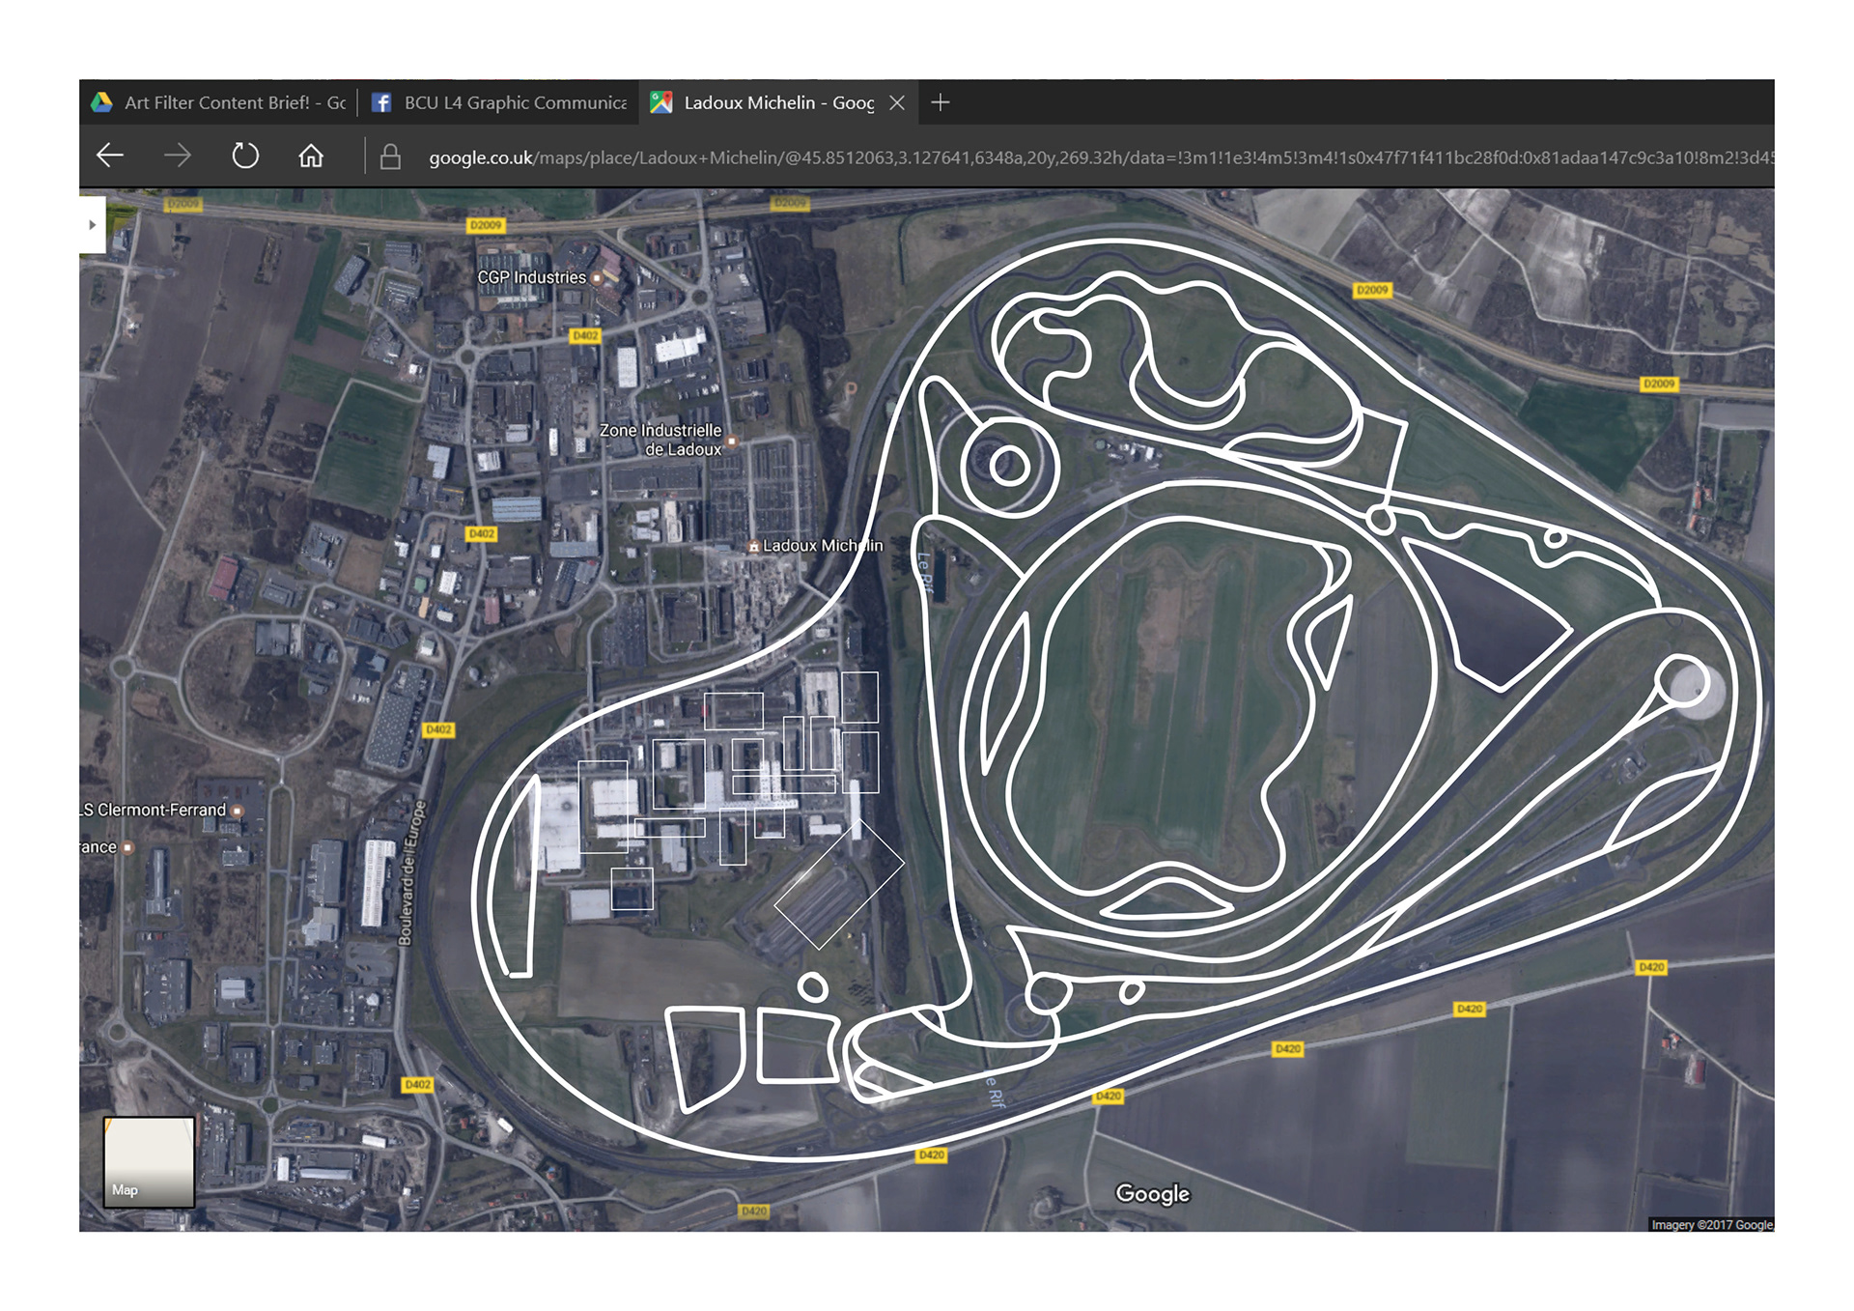
Task: Click the Imagery ©2017 Google attribution
Action: click(x=1711, y=1224)
